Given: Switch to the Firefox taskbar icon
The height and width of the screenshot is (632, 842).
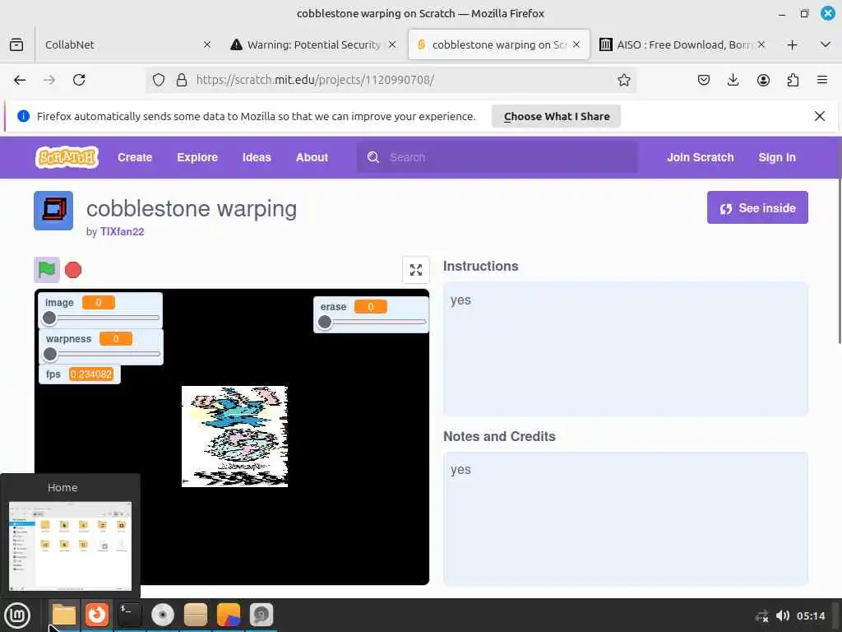Looking at the screenshot, I should [97, 615].
